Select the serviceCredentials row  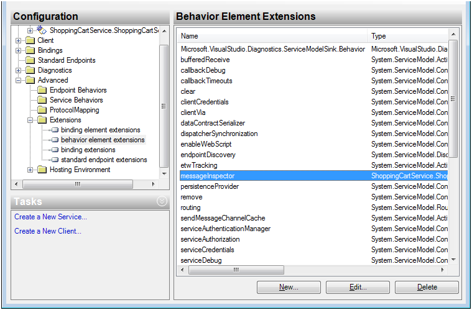point(313,250)
